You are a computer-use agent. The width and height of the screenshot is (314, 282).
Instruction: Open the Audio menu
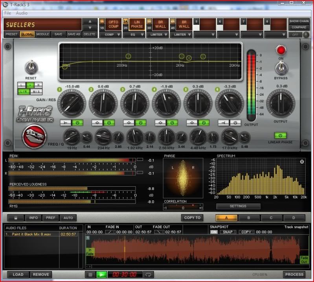[22, 13]
